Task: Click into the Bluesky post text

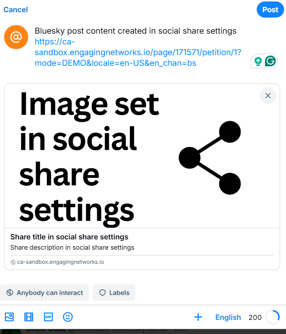Action: tap(135, 31)
